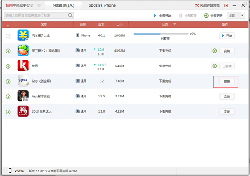Image resolution: width=250 pixels, height=176 pixels.
Task: Open the title bar dropdown menu icon
Action: [226, 5]
